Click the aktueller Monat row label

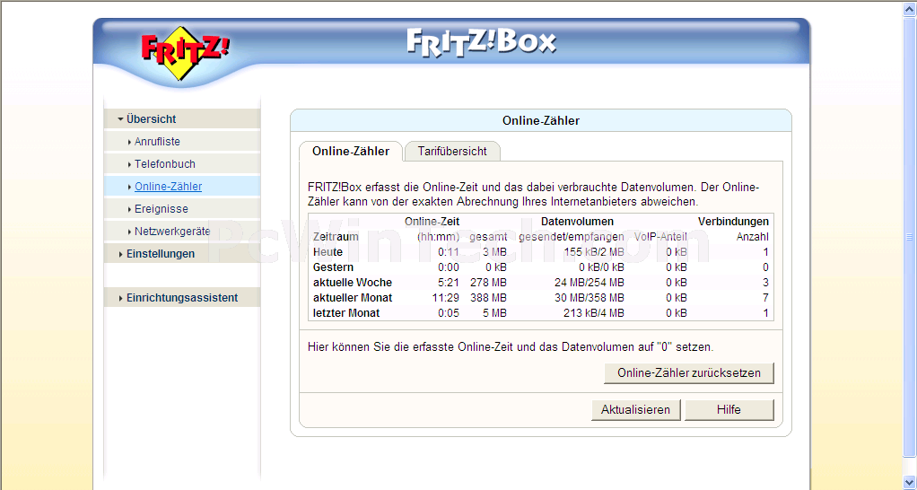(x=353, y=298)
